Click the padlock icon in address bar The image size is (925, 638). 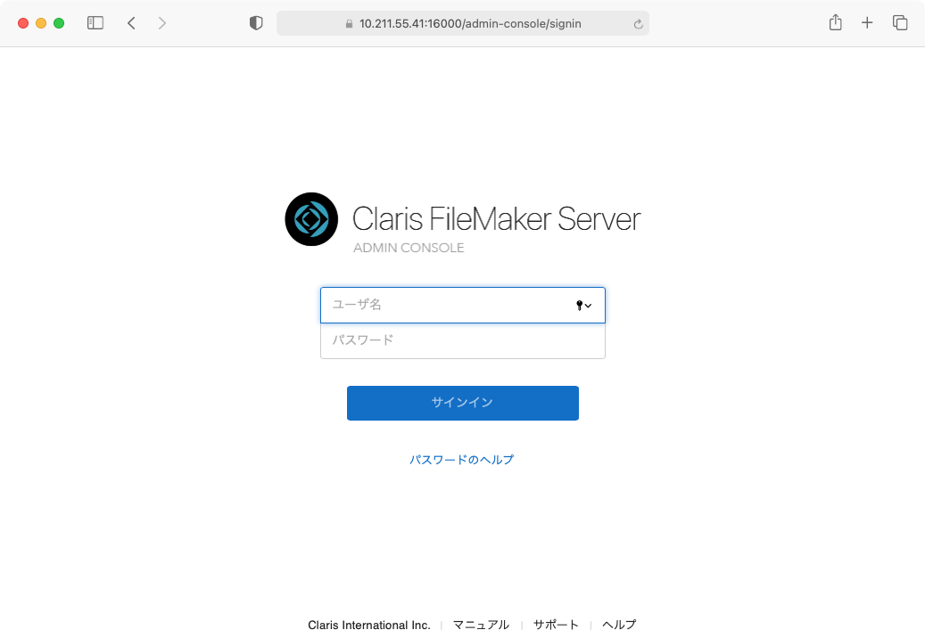coord(351,23)
